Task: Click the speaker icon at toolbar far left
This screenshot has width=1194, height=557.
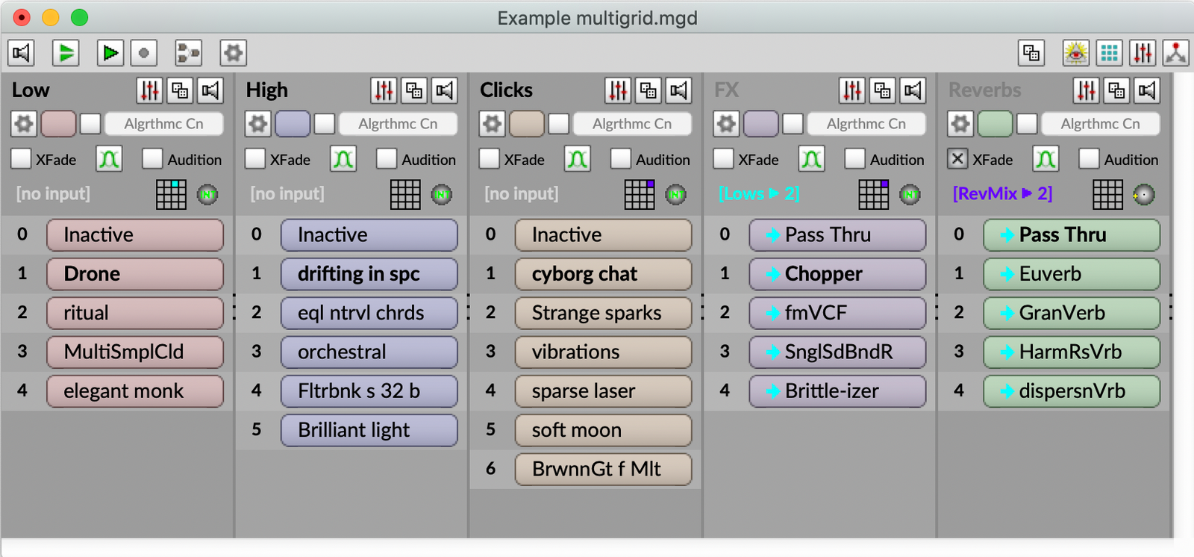Action: pyautogui.click(x=21, y=53)
